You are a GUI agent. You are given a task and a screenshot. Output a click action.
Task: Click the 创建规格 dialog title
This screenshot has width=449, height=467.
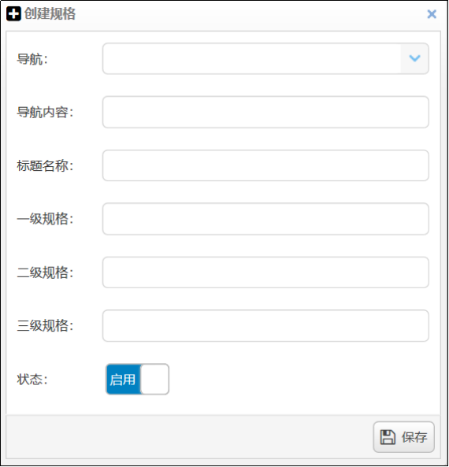[x=50, y=13]
